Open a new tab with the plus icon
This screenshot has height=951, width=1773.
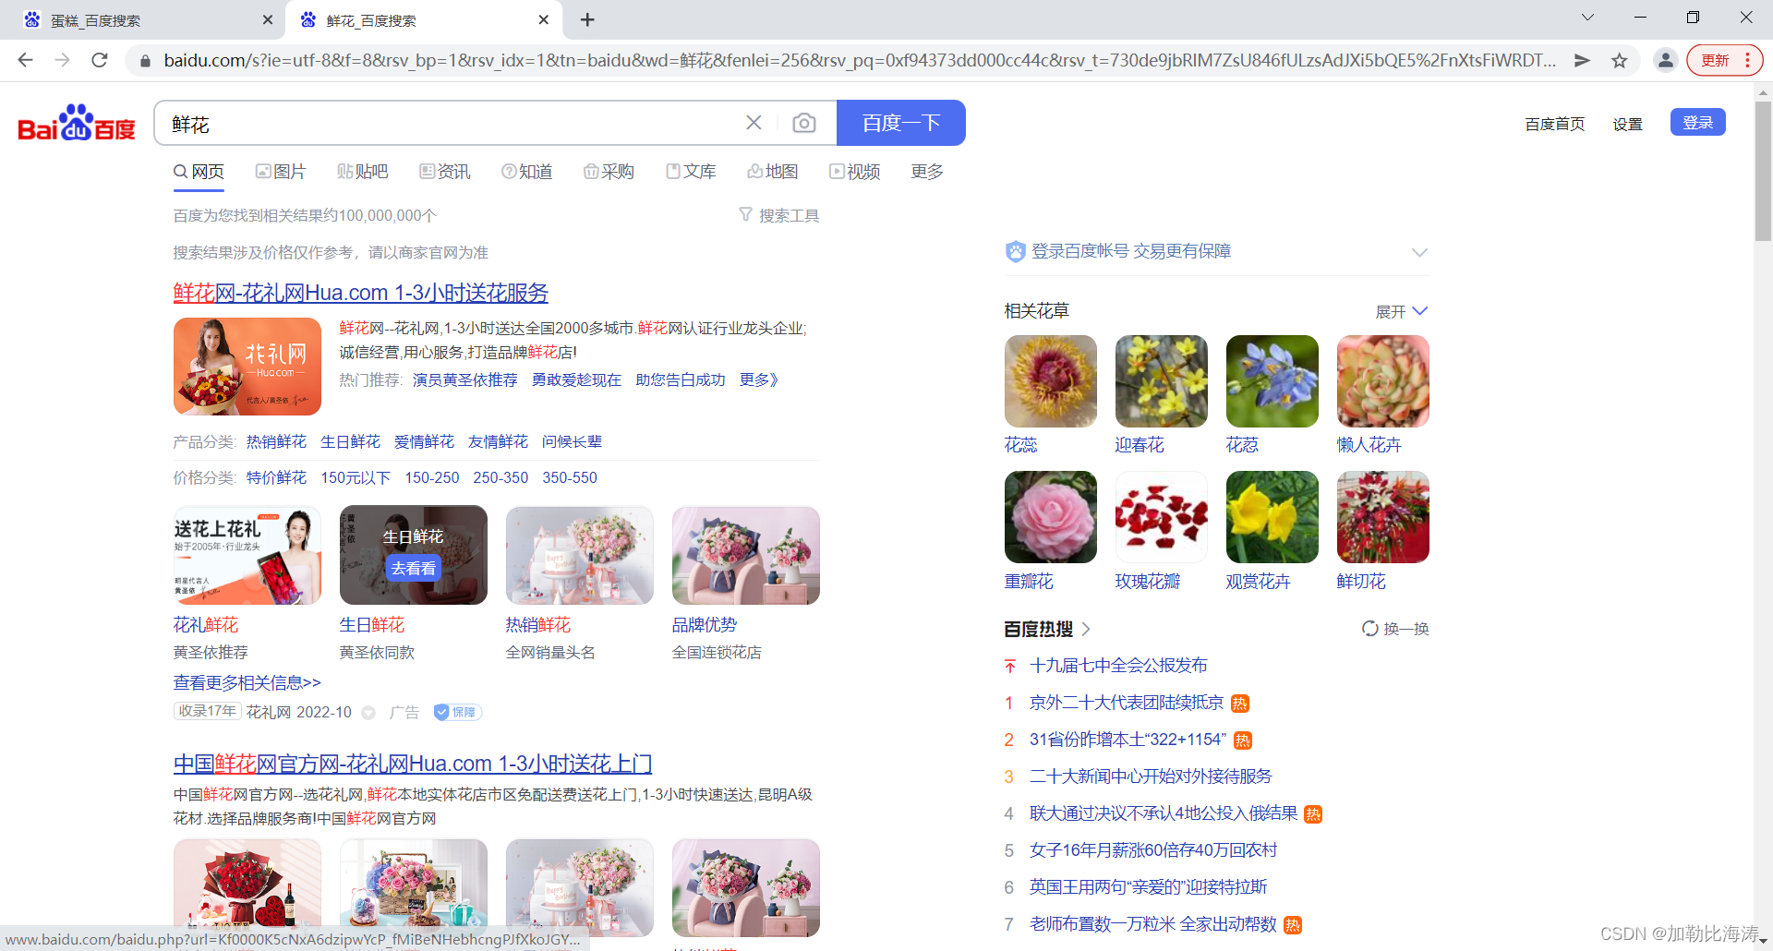[587, 19]
